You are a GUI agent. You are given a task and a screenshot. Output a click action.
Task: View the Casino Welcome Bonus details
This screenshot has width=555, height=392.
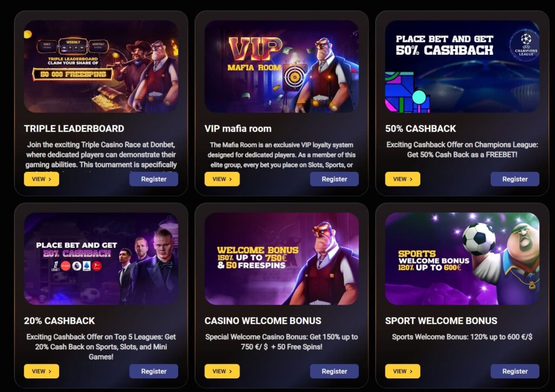[x=222, y=371]
